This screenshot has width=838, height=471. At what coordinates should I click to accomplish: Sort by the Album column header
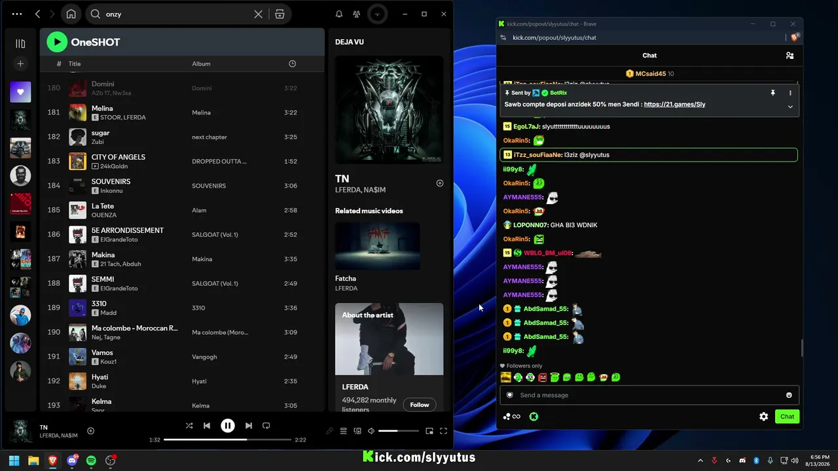pos(201,63)
